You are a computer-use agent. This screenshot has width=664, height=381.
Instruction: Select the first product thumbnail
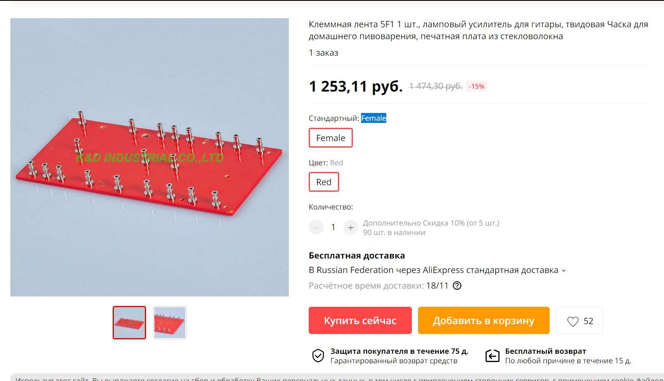[129, 322]
